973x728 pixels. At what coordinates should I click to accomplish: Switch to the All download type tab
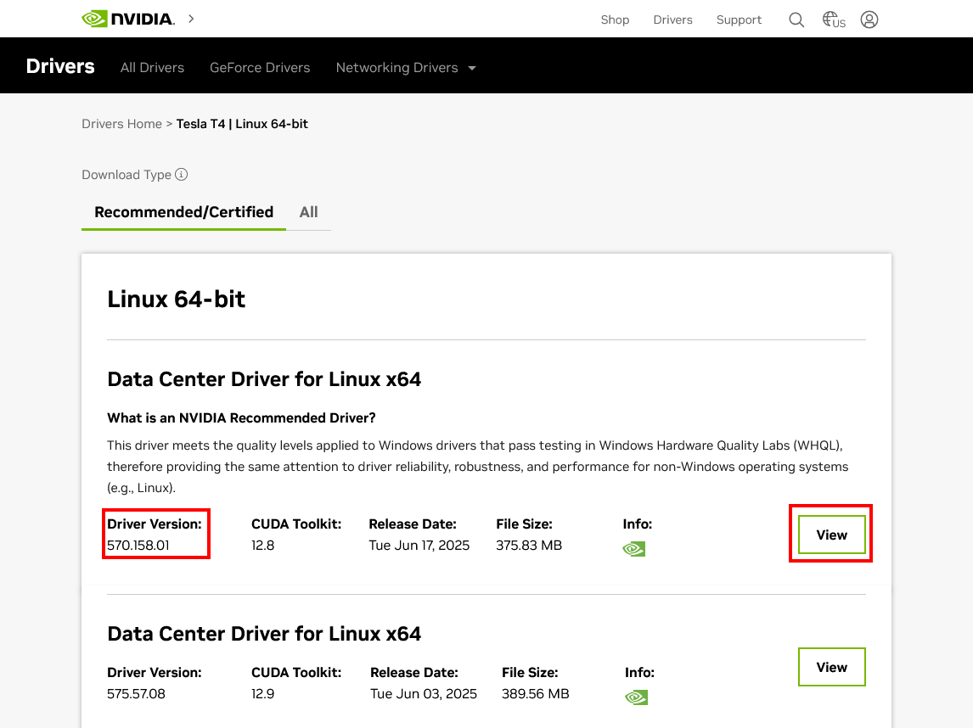[x=308, y=212]
